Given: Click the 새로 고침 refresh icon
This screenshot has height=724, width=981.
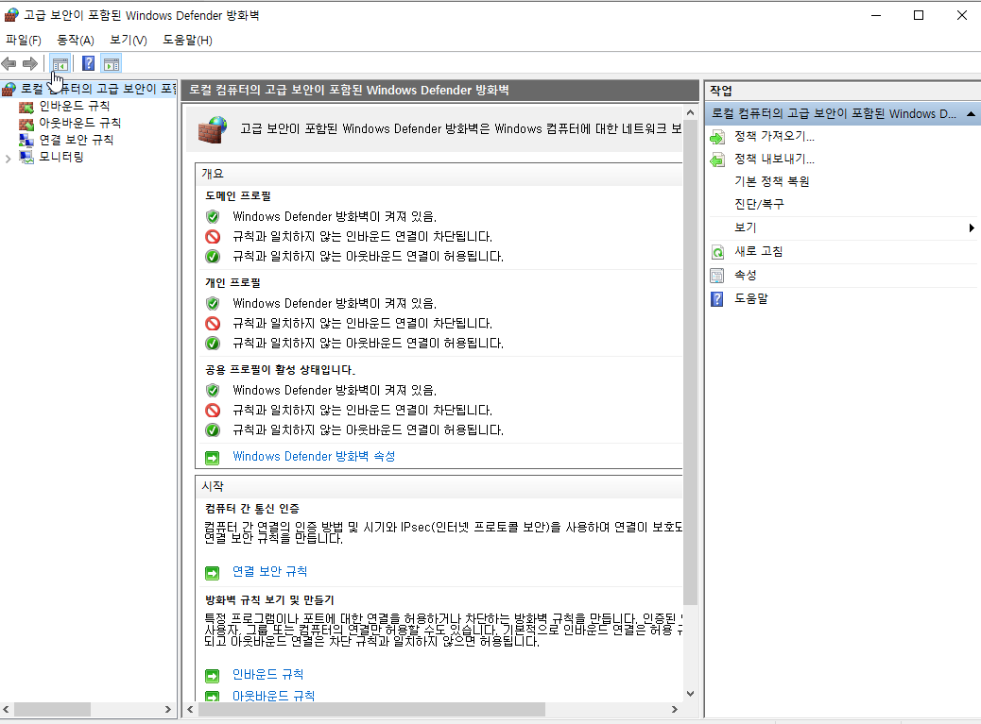Looking at the screenshot, I should pyautogui.click(x=717, y=252).
